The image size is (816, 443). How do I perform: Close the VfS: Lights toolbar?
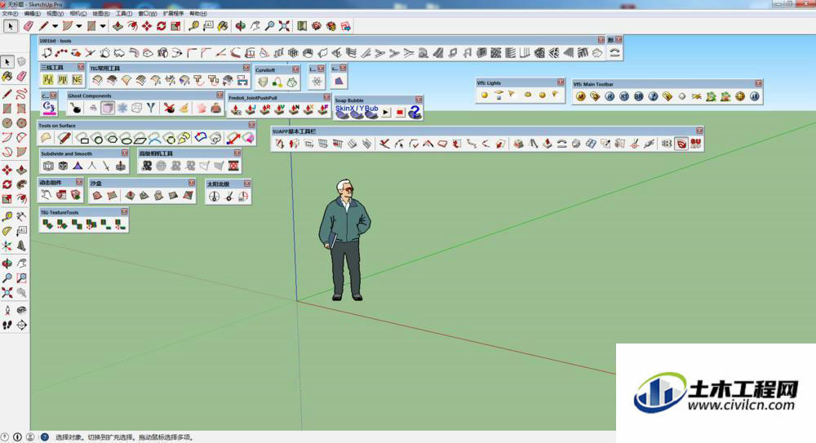click(x=561, y=82)
